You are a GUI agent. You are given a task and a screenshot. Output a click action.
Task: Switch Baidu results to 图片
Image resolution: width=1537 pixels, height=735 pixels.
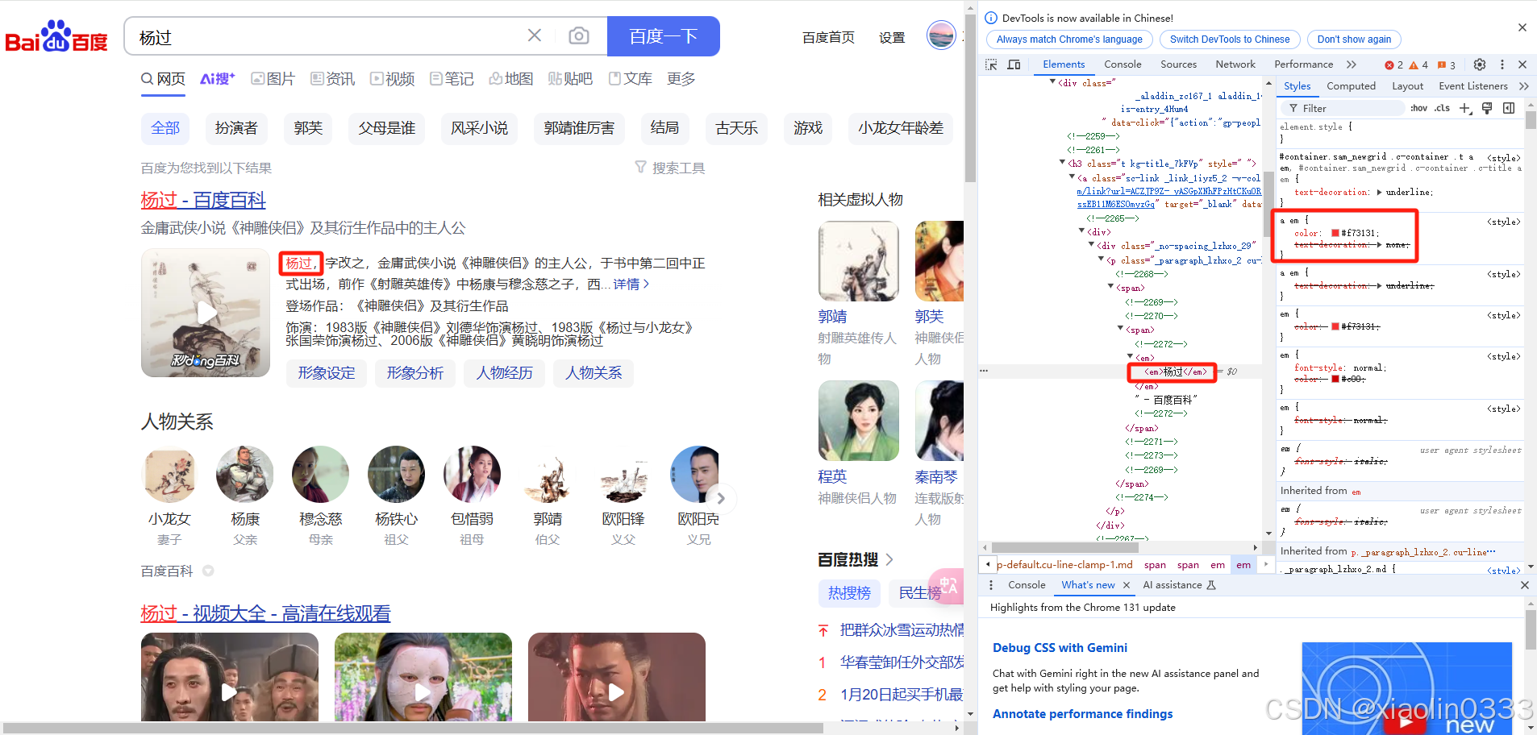coord(273,79)
